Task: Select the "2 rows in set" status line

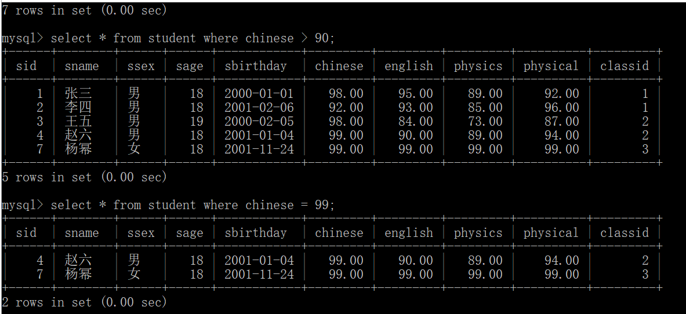Action: (x=85, y=302)
